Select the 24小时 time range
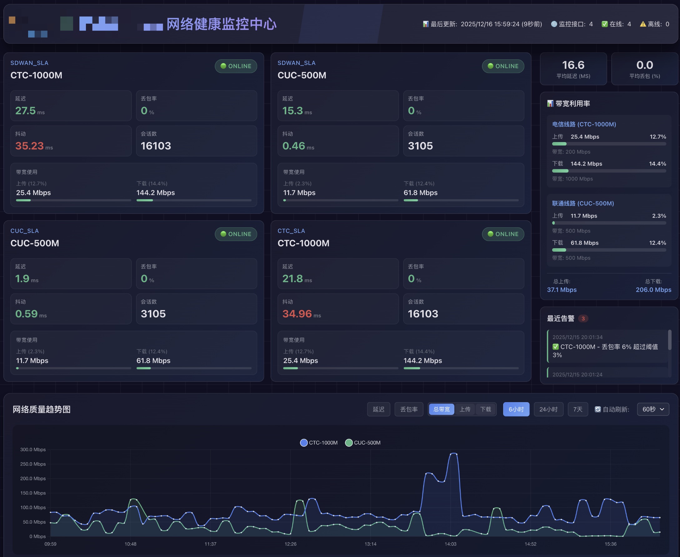Viewport: 680px width, 557px height. tap(548, 409)
